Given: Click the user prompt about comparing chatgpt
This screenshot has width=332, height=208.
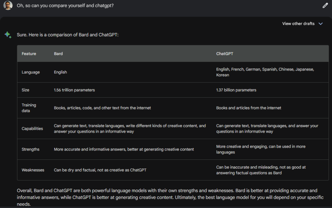Looking at the screenshot, I should coord(65,6).
